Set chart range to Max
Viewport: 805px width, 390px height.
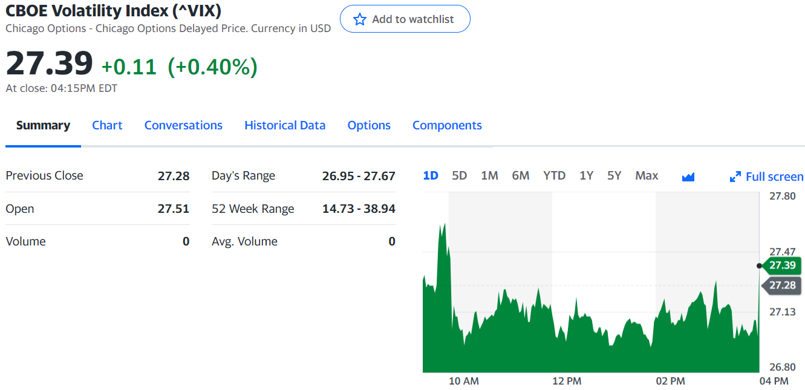647,175
